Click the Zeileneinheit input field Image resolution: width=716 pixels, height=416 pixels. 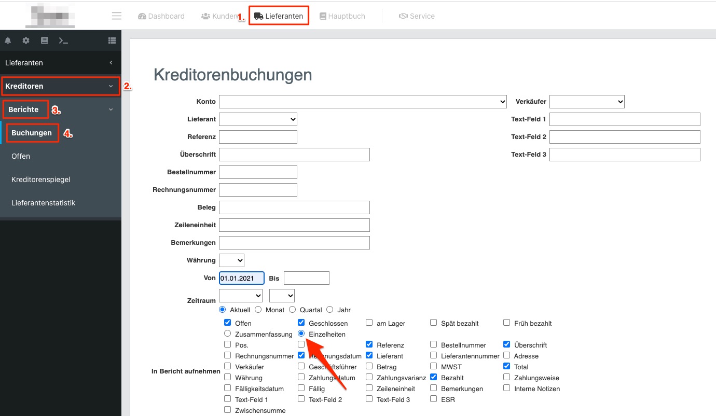[294, 225]
